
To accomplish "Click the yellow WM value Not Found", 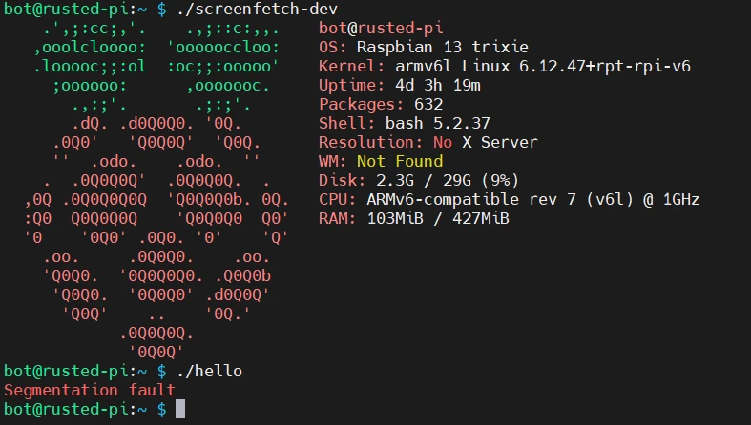I will (400, 162).
